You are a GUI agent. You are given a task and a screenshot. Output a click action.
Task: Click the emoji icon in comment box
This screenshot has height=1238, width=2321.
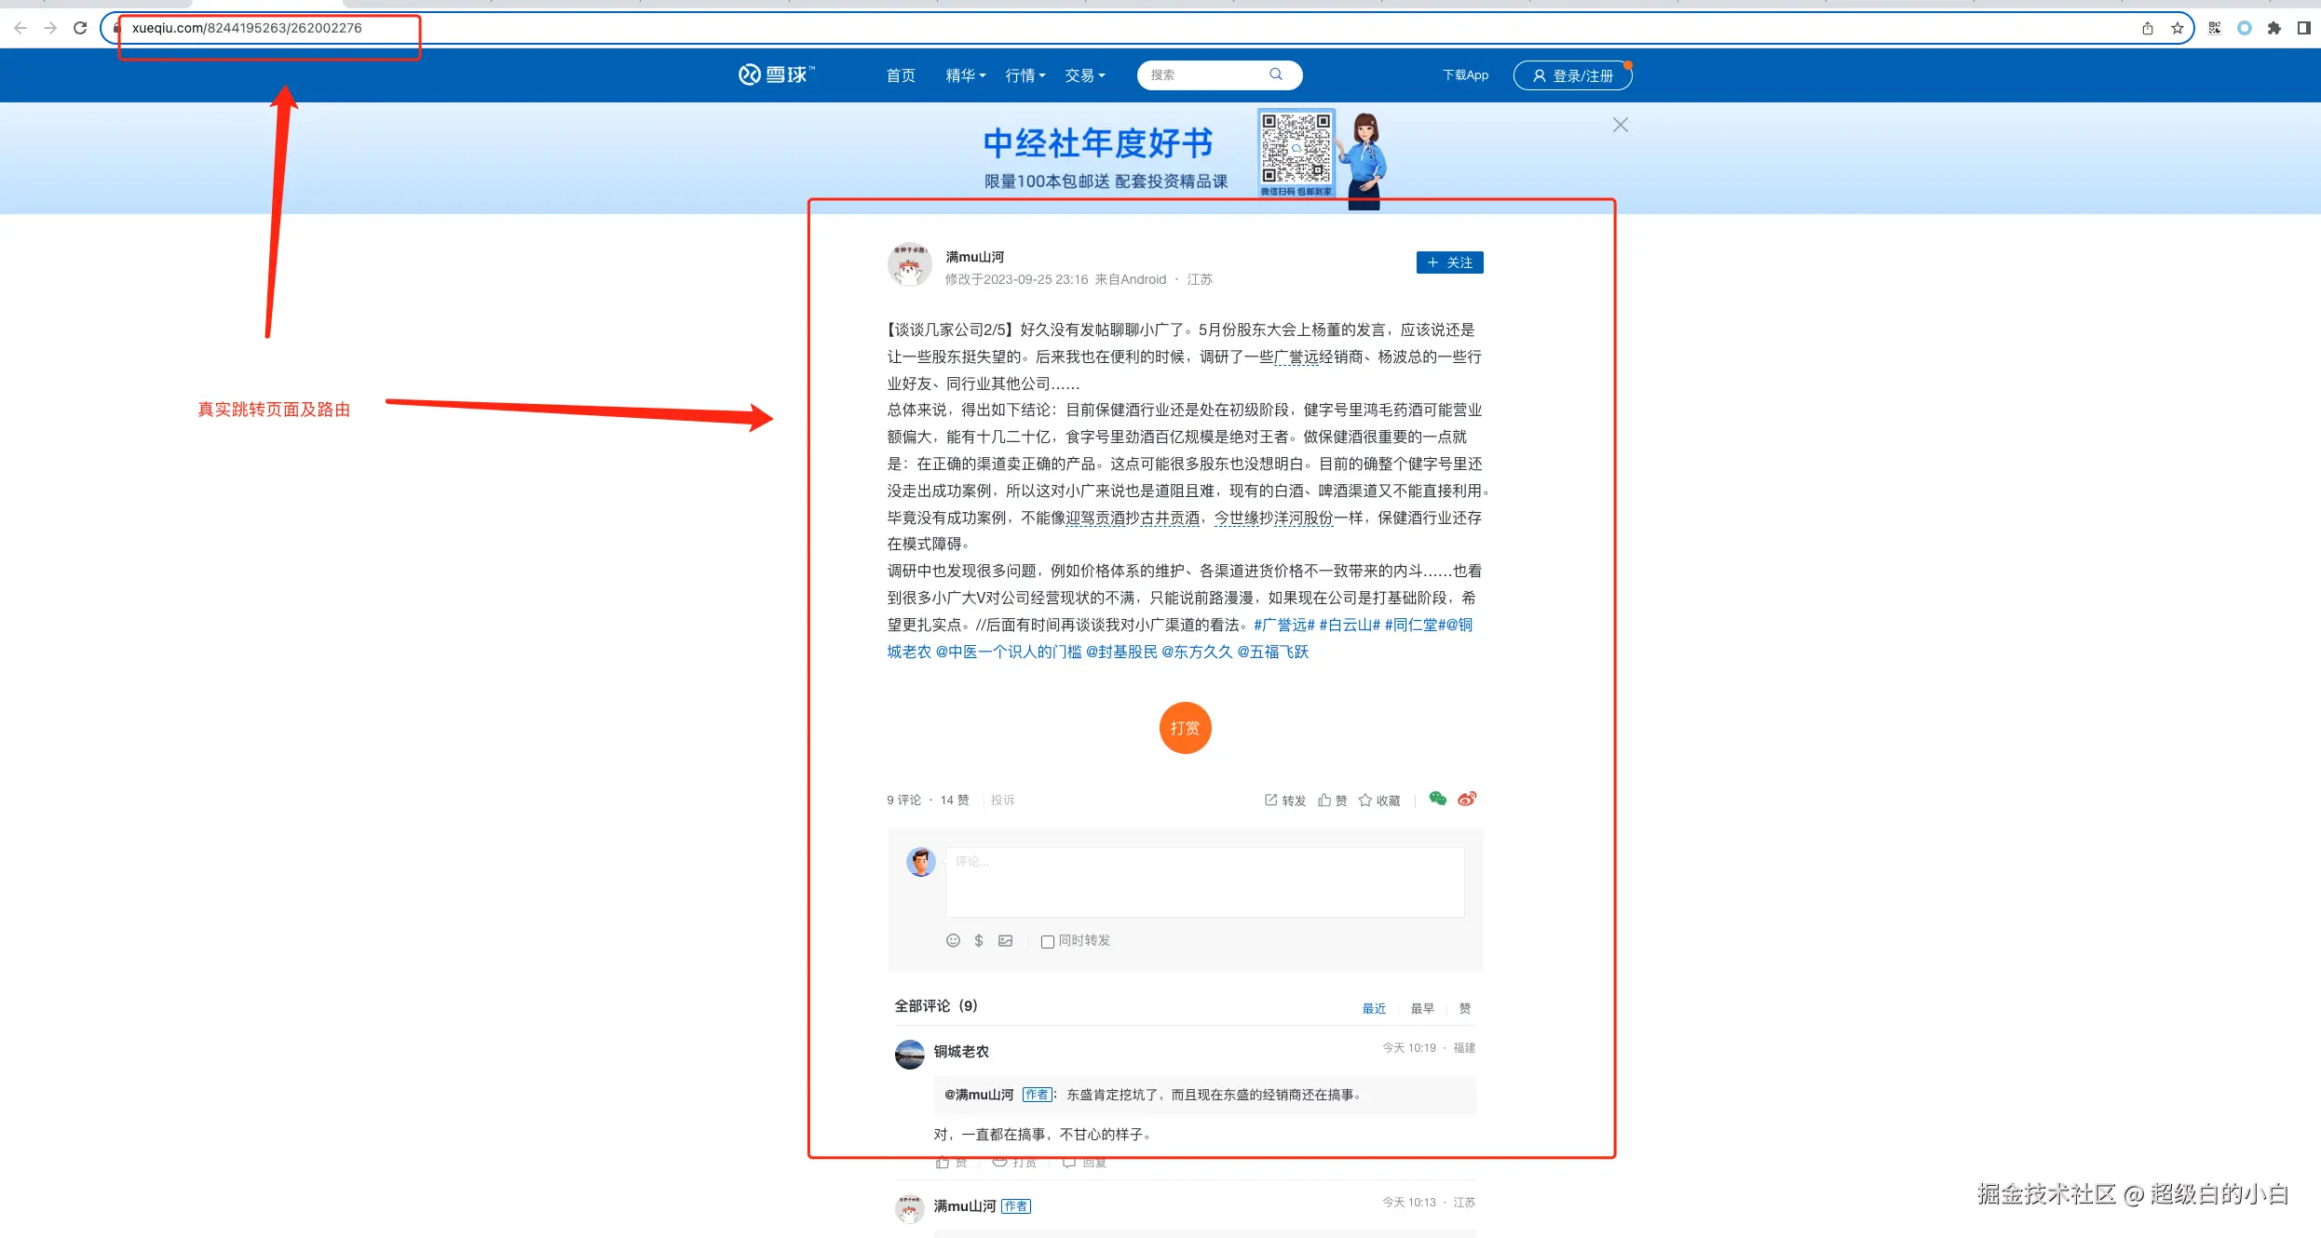coord(953,940)
